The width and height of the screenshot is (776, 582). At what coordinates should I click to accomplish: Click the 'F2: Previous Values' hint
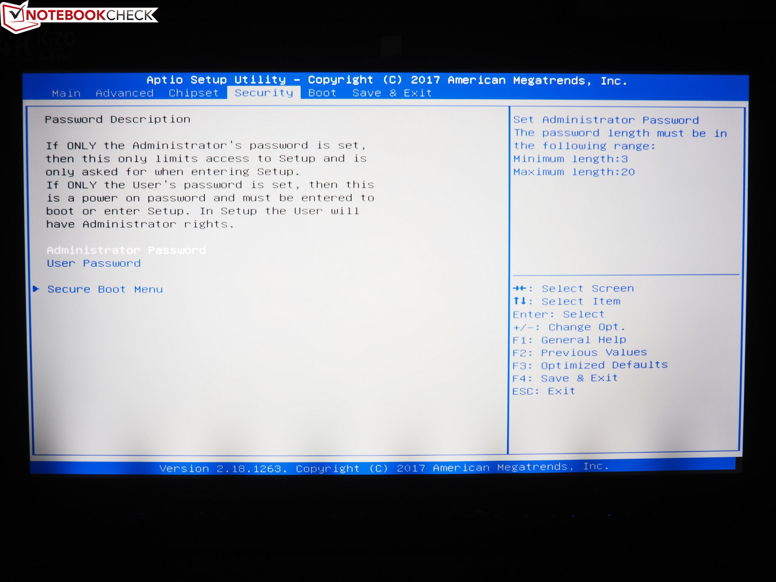click(580, 353)
